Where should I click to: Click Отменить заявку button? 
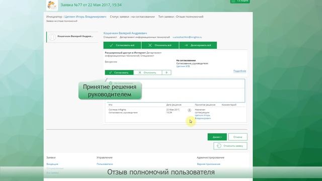230,146
